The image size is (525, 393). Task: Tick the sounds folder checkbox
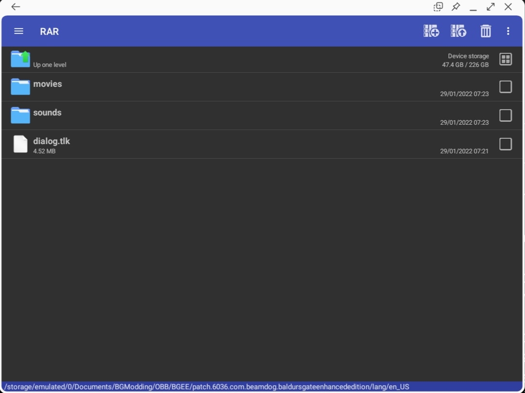pyautogui.click(x=506, y=115)
